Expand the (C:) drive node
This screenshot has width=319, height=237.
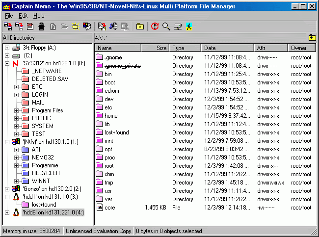(x=7, y=55)
